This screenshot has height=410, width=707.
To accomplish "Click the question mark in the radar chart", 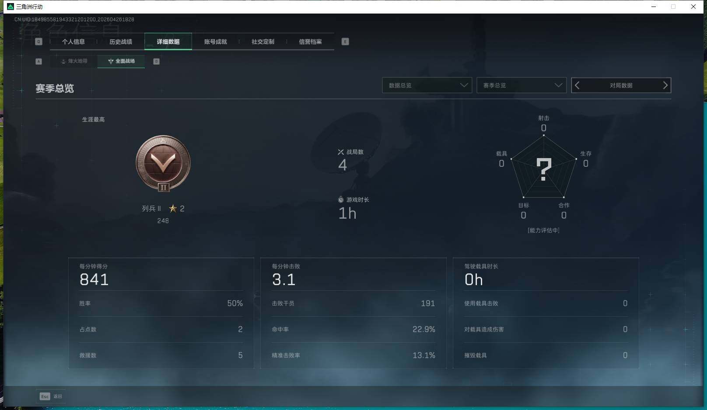I will tap(544, 169).
